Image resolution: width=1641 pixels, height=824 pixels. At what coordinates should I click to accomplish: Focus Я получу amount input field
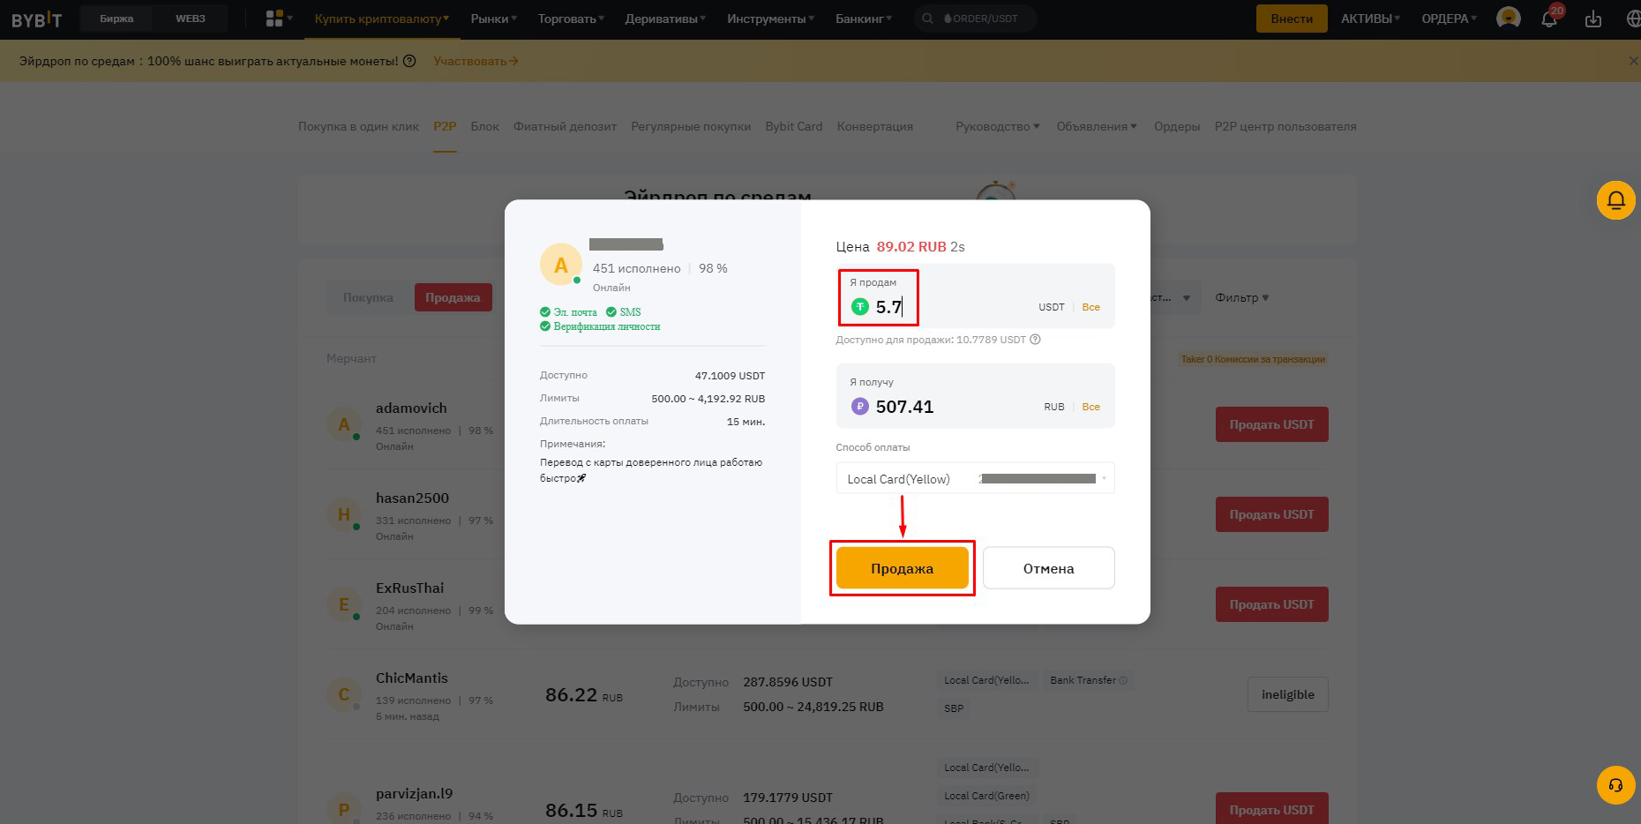tap(975, 396)
